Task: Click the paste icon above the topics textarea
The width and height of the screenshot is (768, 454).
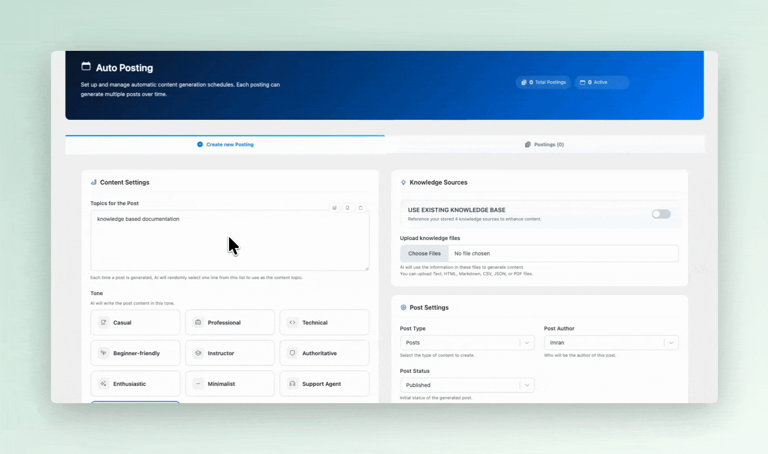Action: pyautogui.click(x=335, y=208)
